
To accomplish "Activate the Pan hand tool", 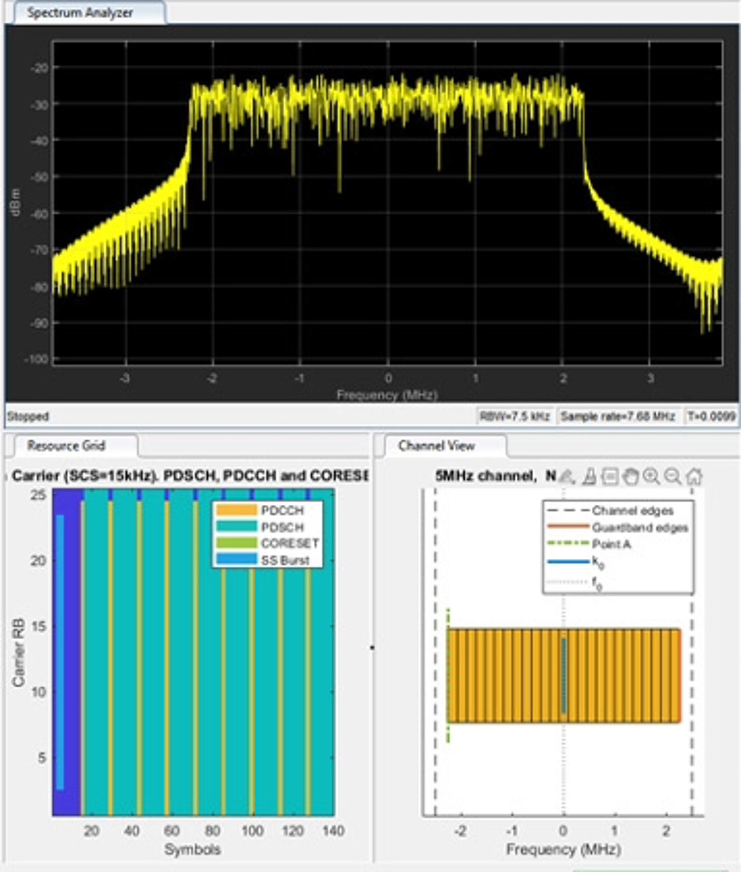I will 630,477.
